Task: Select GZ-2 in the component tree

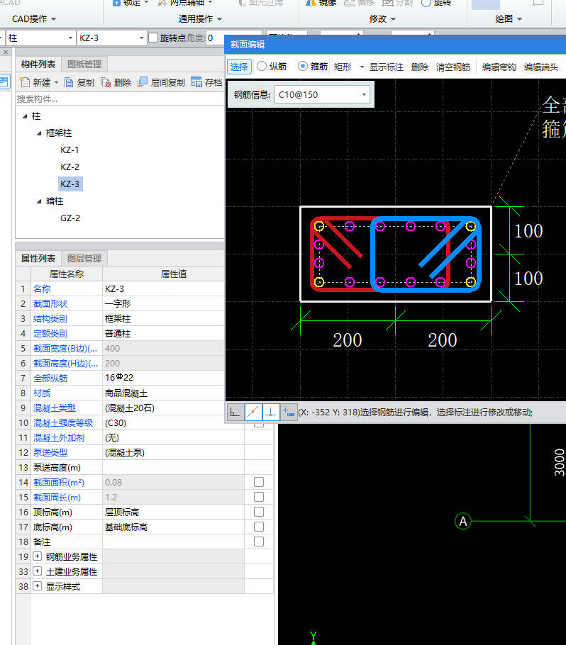Action: click(70, 218)
